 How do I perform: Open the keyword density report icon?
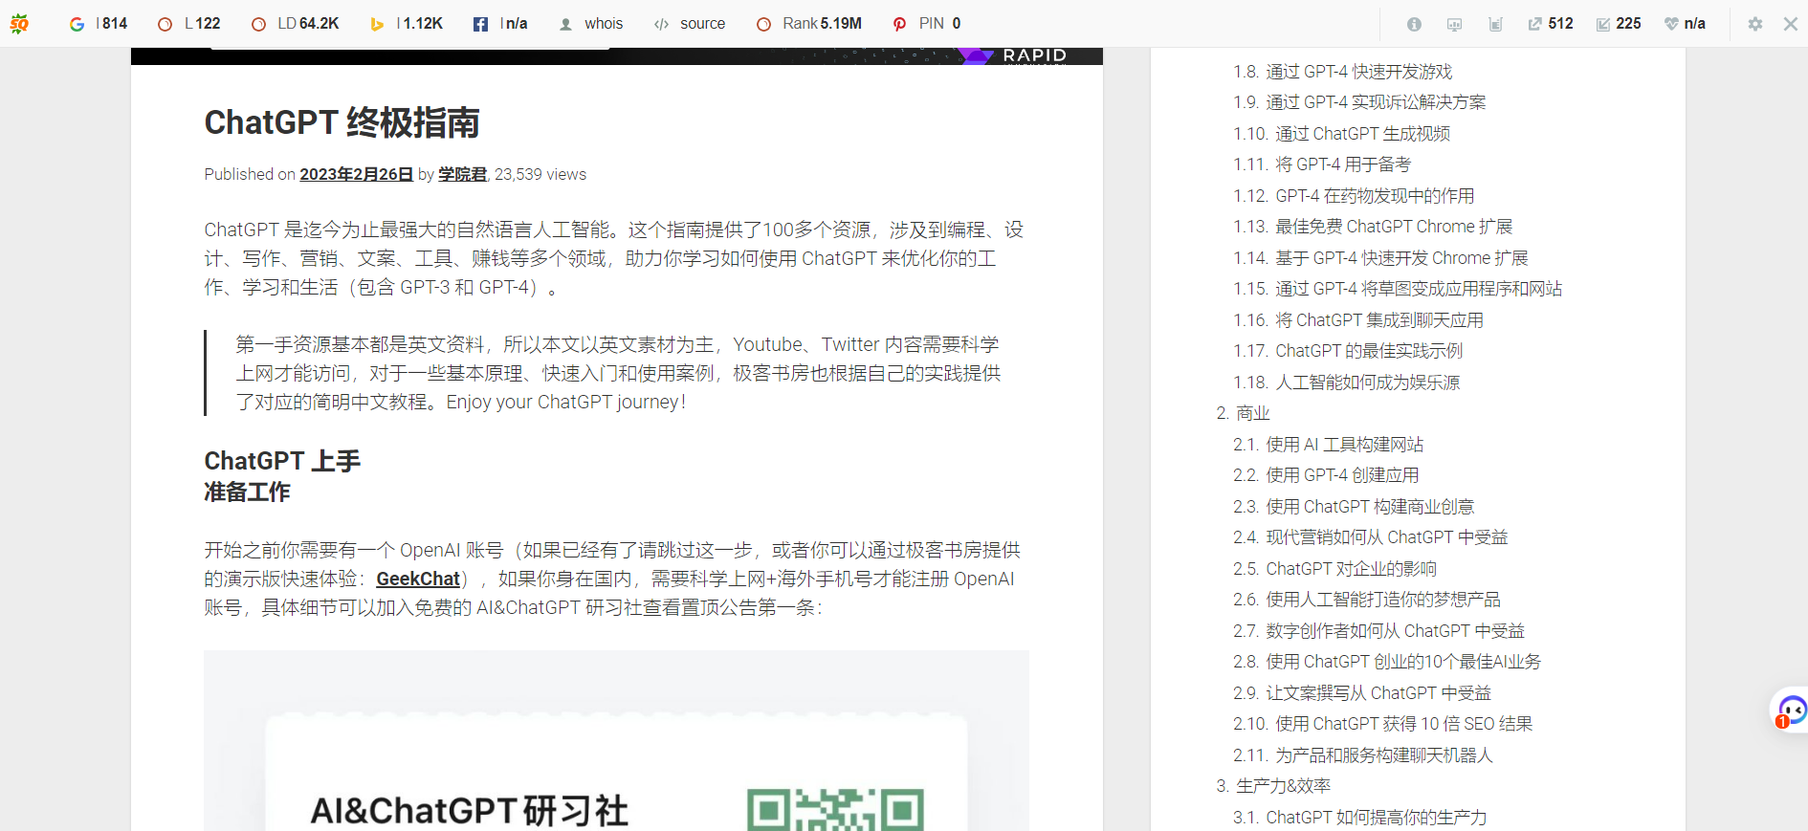point(1495,24)
